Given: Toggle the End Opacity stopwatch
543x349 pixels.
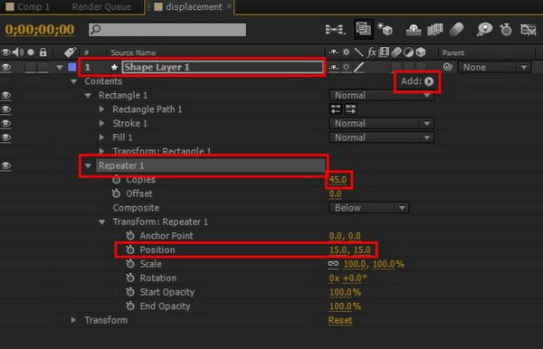Looking at the screenshot, I should point(130,306).
